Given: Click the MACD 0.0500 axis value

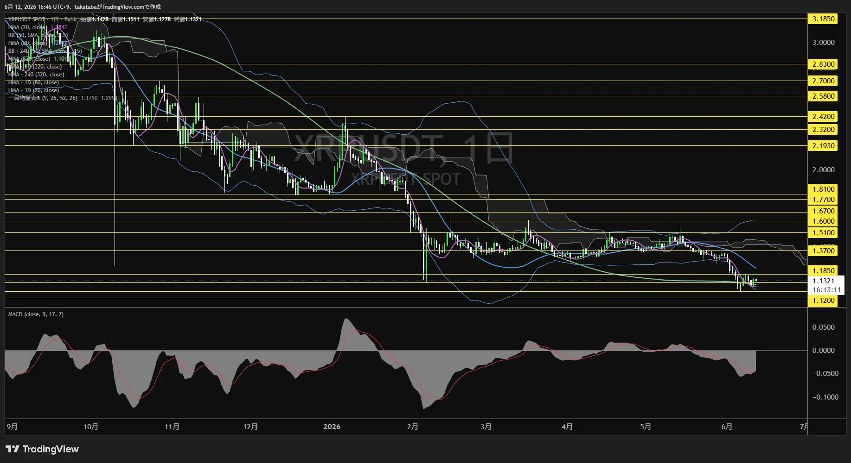Looking at the screenshot, I should 823,327.
